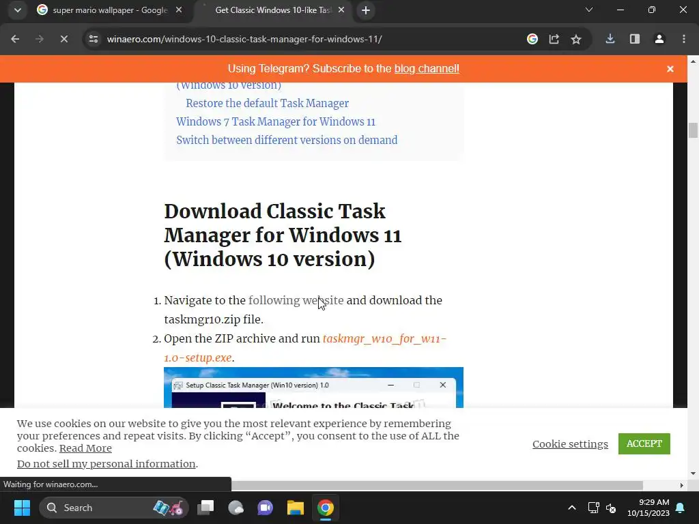Go back to the previous page
The image size is (699, 524).
[15, 39]
